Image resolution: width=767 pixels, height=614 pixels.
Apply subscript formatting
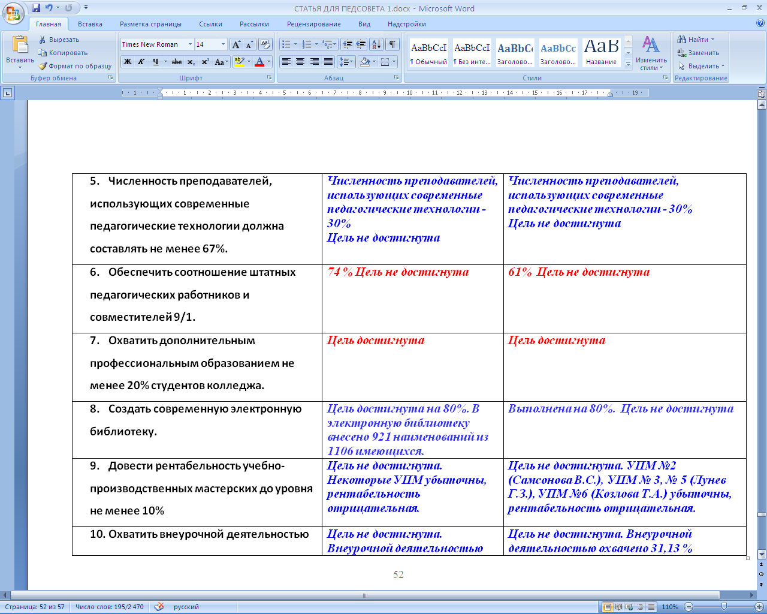[191, 62]
